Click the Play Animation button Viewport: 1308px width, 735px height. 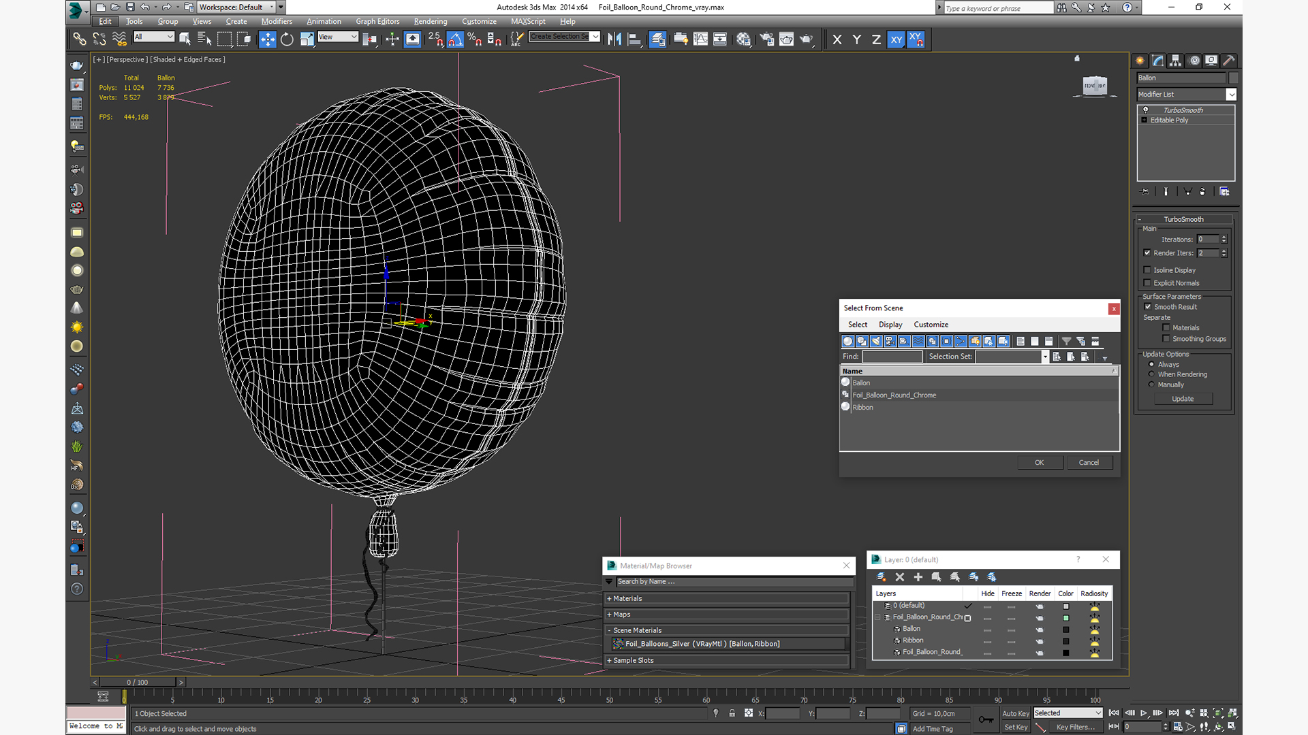[1144, 713]
